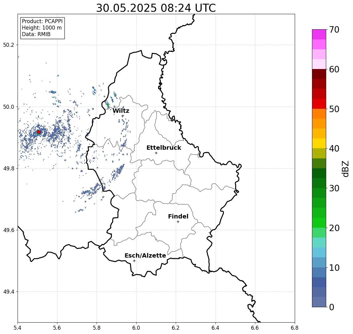This screenshot has width=353, height=334.
Task: Click the Esch/Alzette station cross marker
Action: [134, 261]
